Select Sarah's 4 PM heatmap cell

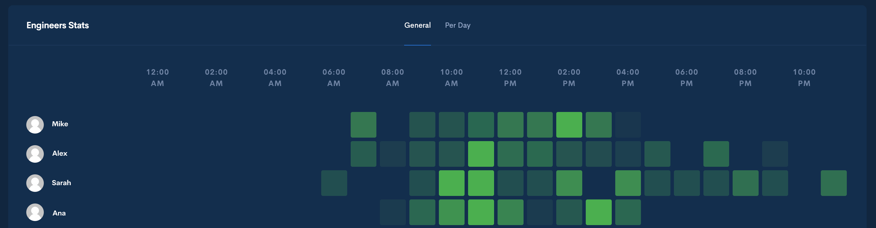[x=628, y=183]
